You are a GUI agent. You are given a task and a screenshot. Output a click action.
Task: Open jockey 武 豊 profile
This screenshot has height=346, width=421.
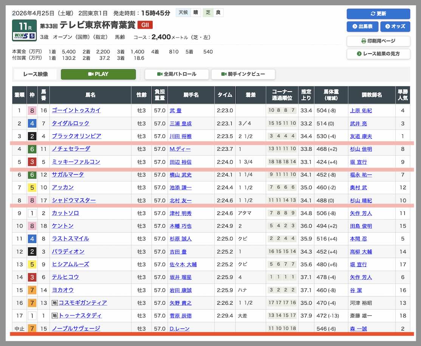(x=175, y=111)
